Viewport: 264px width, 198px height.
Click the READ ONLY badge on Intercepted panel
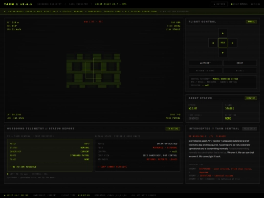[249, 129]
